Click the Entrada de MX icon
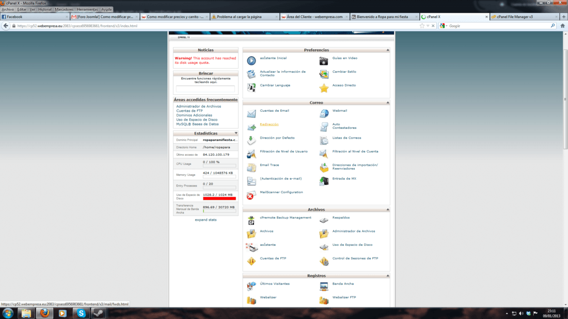Image resolution: width=568 pixels, height=319 pixels. click(324, 181)
